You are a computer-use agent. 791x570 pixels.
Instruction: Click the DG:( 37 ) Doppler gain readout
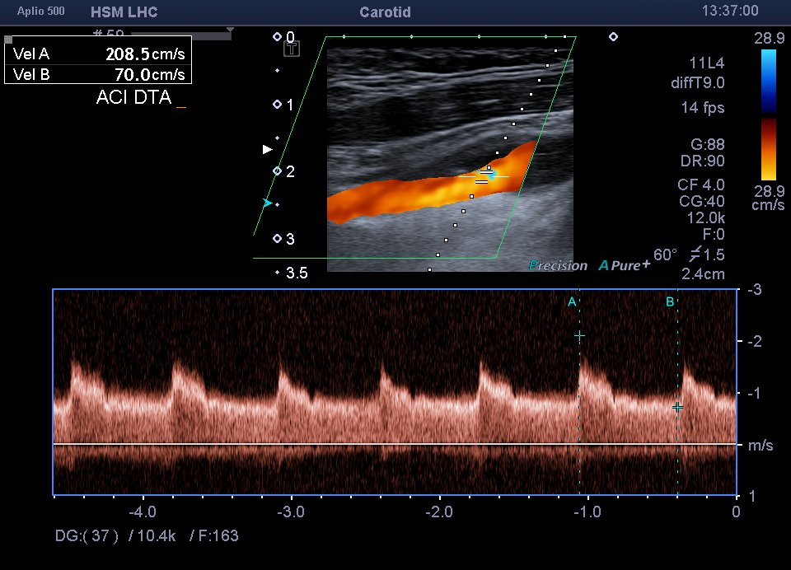[87, 535]
